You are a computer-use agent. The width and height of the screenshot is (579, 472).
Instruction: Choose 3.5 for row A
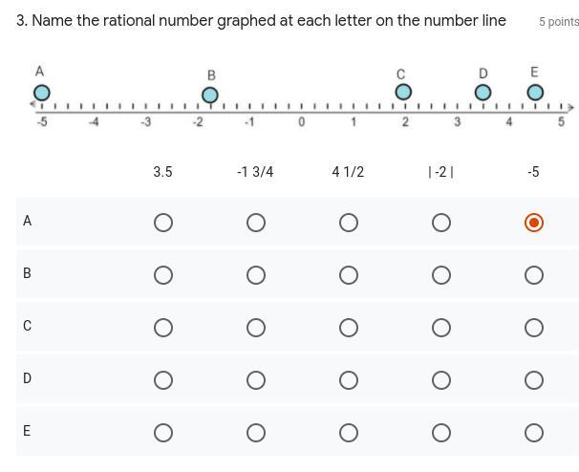click(162, 223)
